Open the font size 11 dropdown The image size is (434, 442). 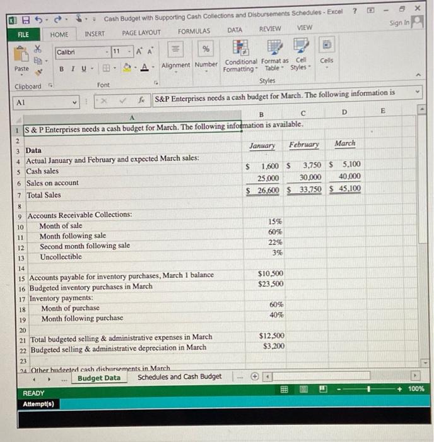[x=129, y=52]
